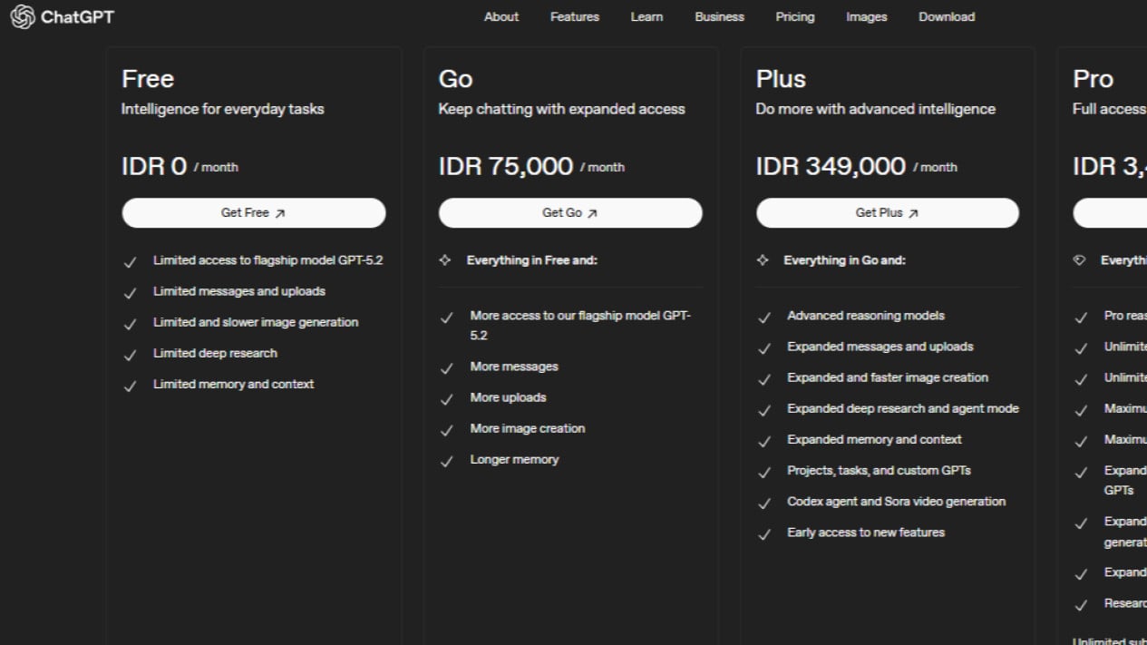Click the Learn navigation link
This screenshot has height=645, width=1147.
pos(646,16)
